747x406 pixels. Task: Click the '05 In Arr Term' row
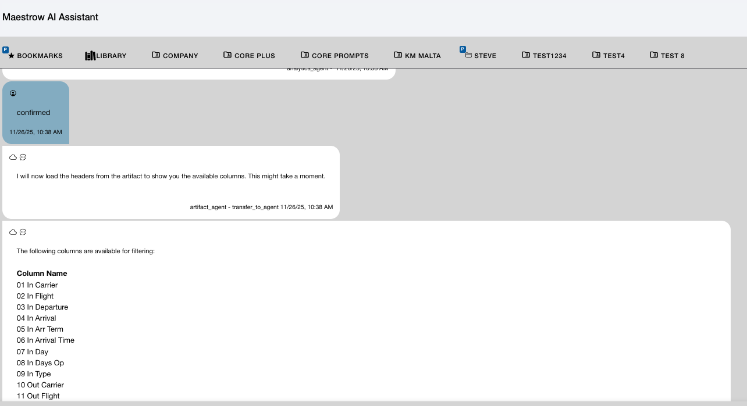40,329
